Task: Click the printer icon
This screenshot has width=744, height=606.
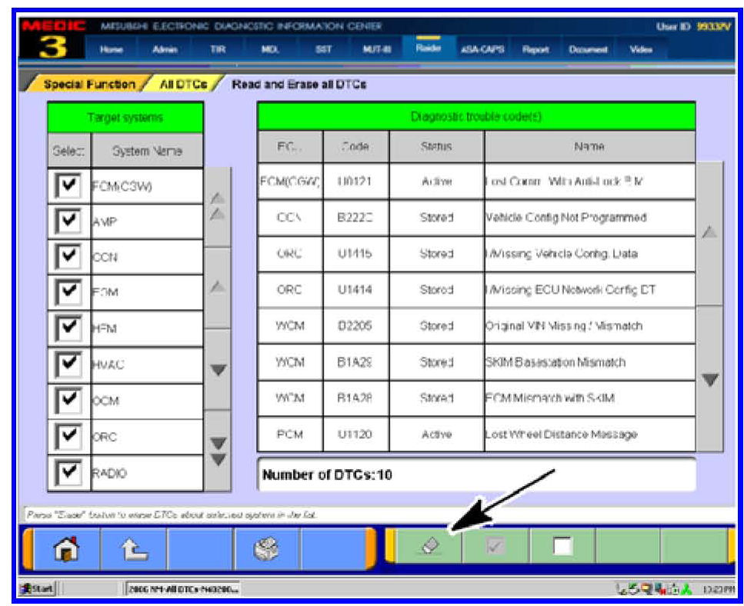Action: coord(267,548)
